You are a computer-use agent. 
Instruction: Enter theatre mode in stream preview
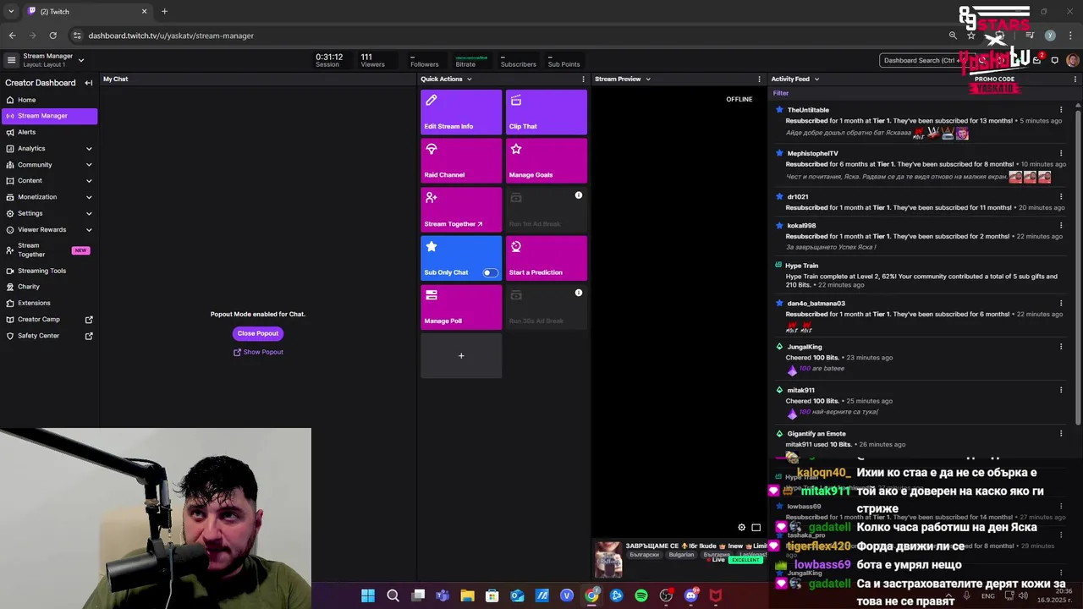point(756,528)
